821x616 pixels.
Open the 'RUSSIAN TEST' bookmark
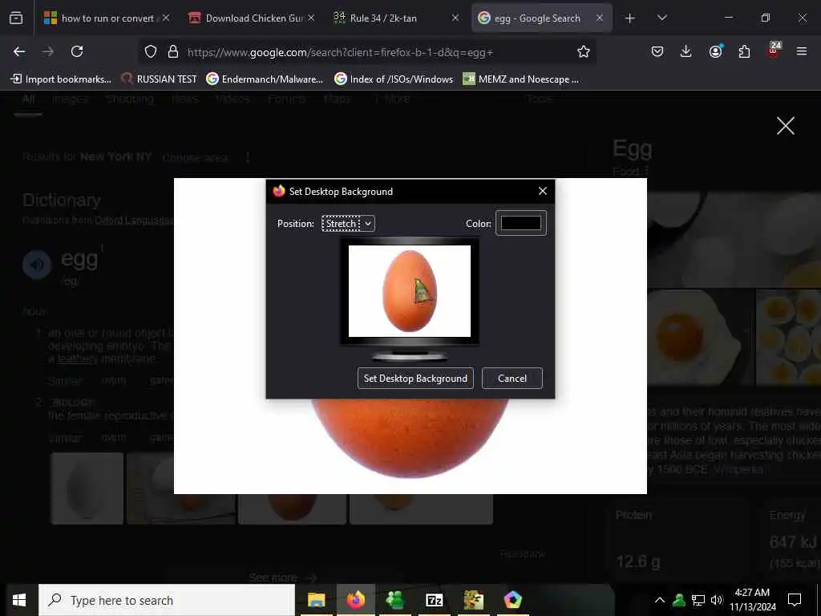159,79
